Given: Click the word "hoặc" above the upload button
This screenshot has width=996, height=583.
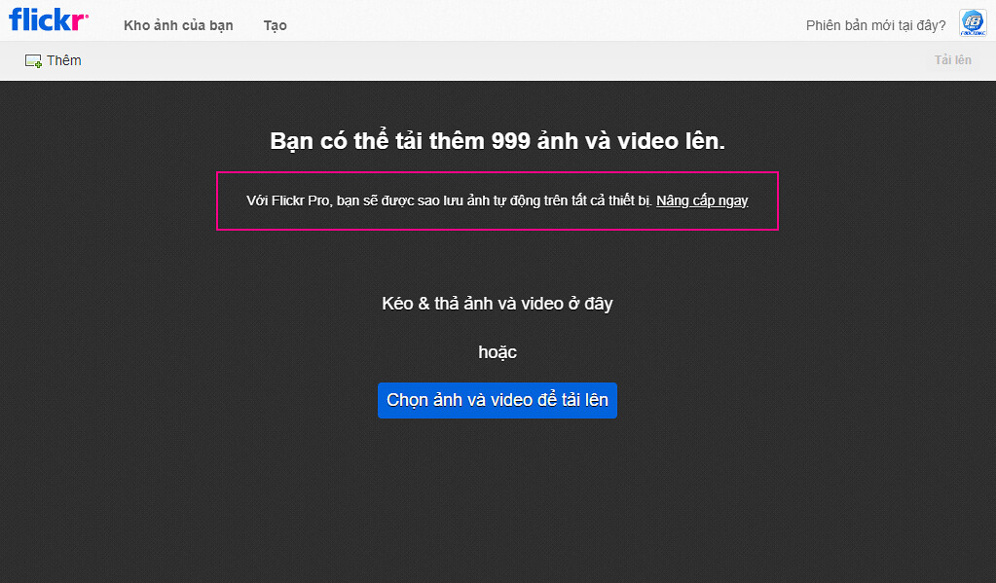Looking at the screenshot, I should tap(497, 352).
